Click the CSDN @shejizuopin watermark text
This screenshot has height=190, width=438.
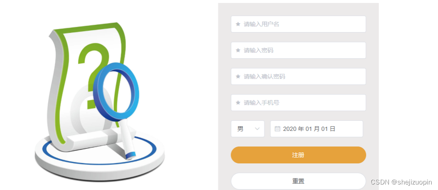[401, 182]
